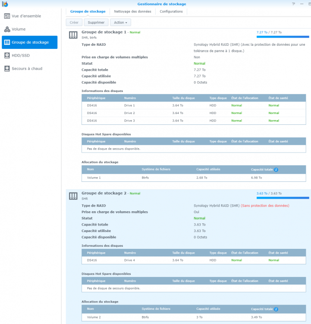Click storage group 1 capacity usage bar
Screen dimensions: 311x324
pyautogui.click(x=283, y=37)
